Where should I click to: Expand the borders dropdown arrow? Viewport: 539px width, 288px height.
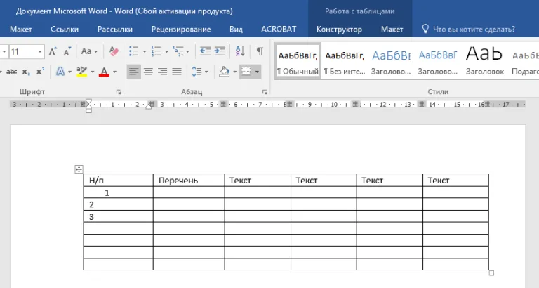click(257, 72)
